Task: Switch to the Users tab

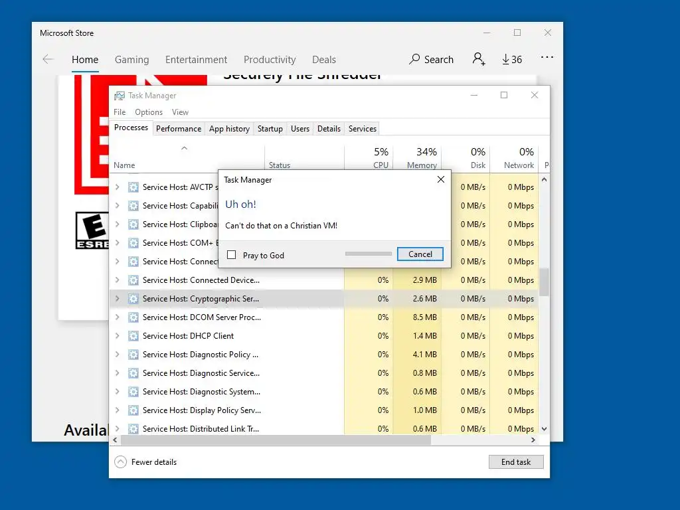Action: click(x=300, y=129)
